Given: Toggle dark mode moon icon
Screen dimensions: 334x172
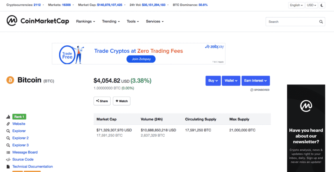Looking at the screenshot, I should [322, 5].
